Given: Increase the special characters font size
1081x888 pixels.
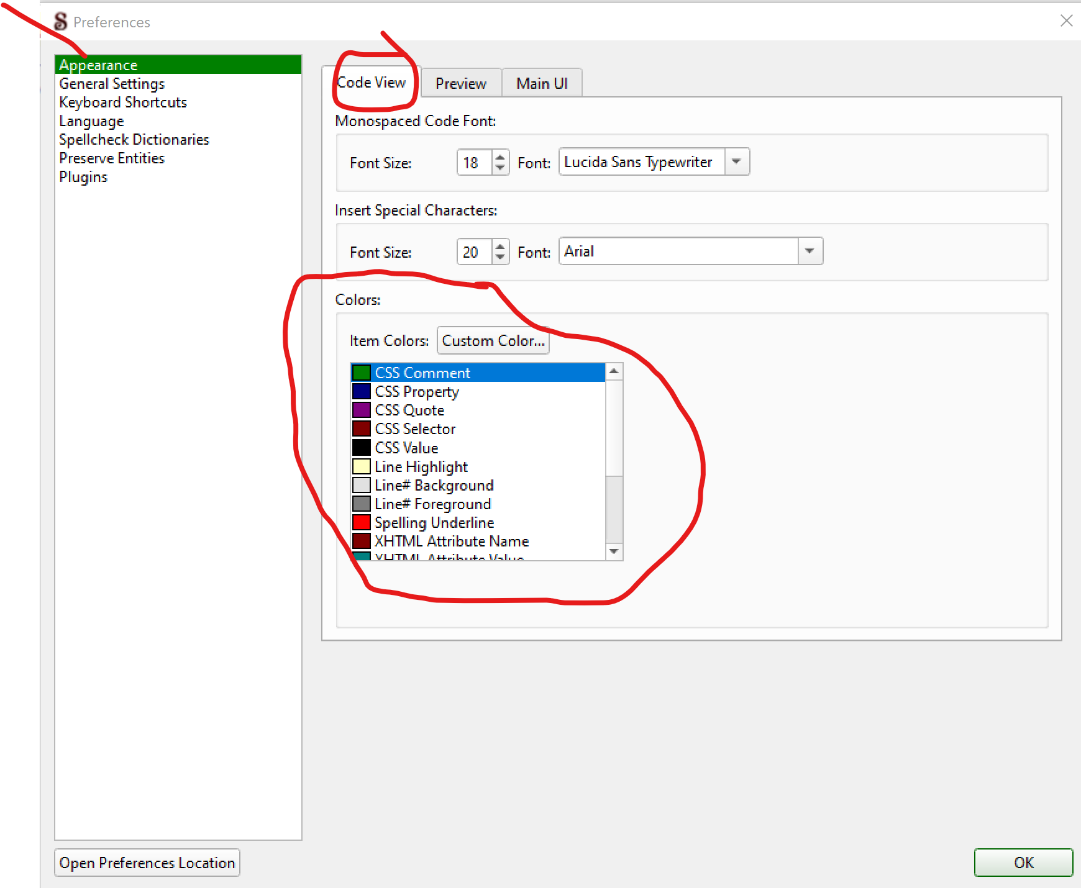Looking at the screenshot, I should [x=500, y=246].
